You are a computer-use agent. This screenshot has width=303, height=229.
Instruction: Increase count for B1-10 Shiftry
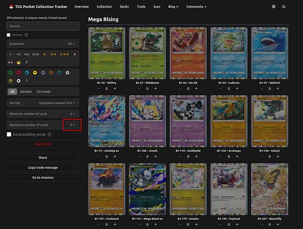(x=115, y=89)
